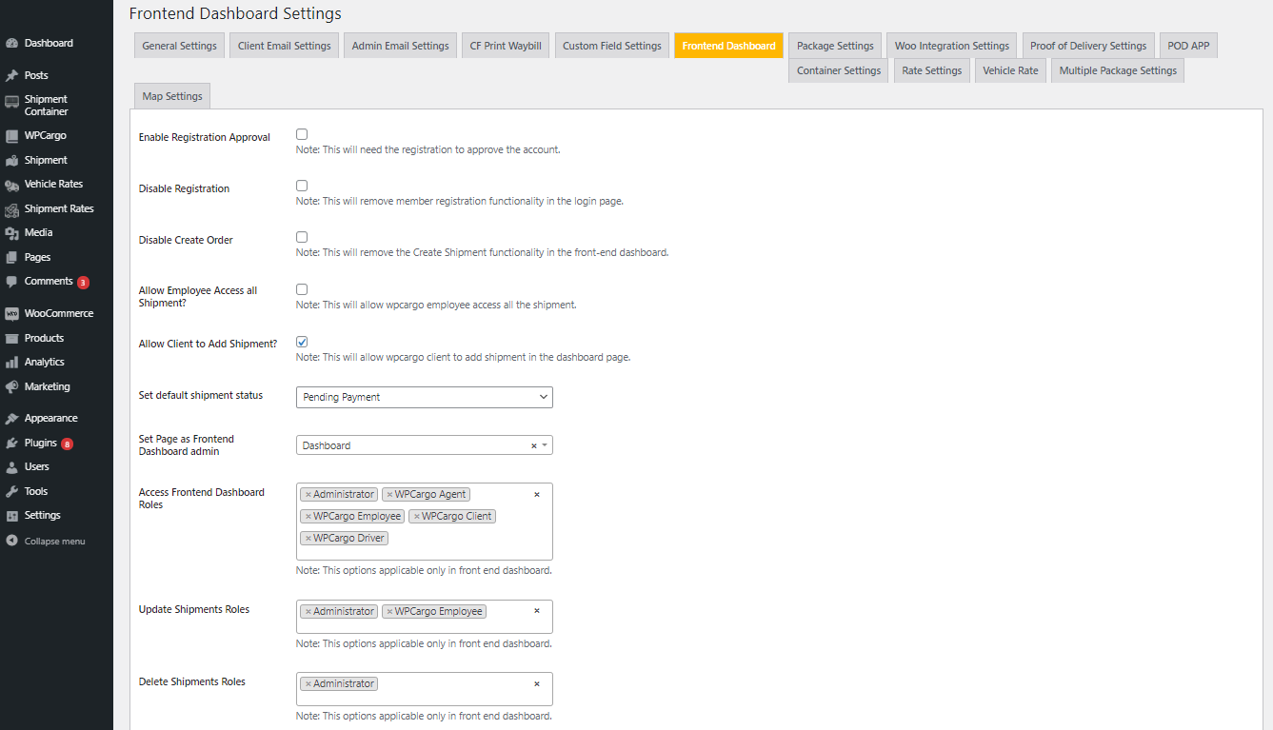Viewport: 1273px width, 730px height.
Task: Open the General Settings tab
Action: point(179,46)
